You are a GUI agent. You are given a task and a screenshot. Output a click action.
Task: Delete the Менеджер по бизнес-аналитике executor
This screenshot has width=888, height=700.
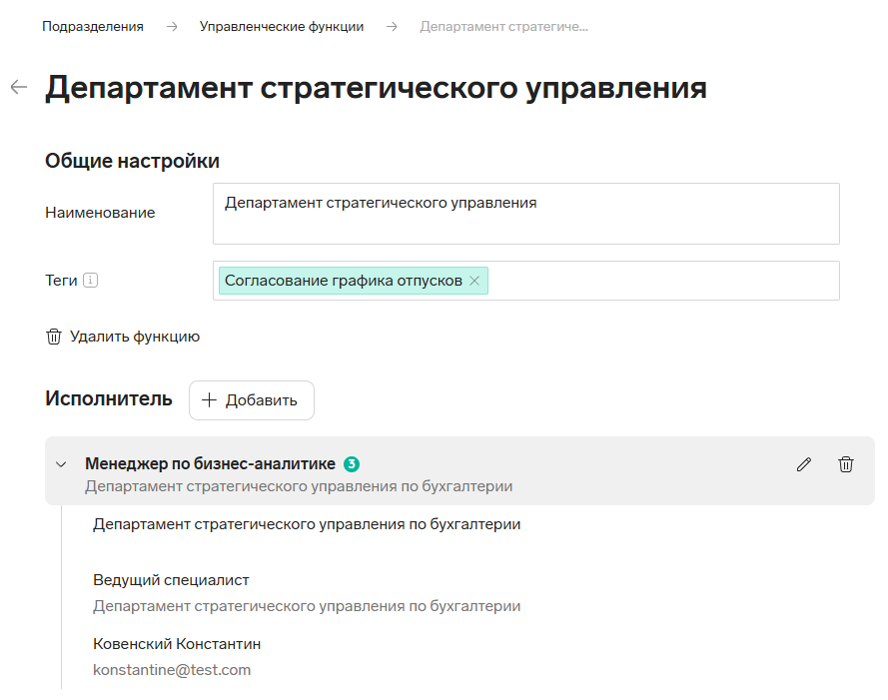(x=845, y=464)
